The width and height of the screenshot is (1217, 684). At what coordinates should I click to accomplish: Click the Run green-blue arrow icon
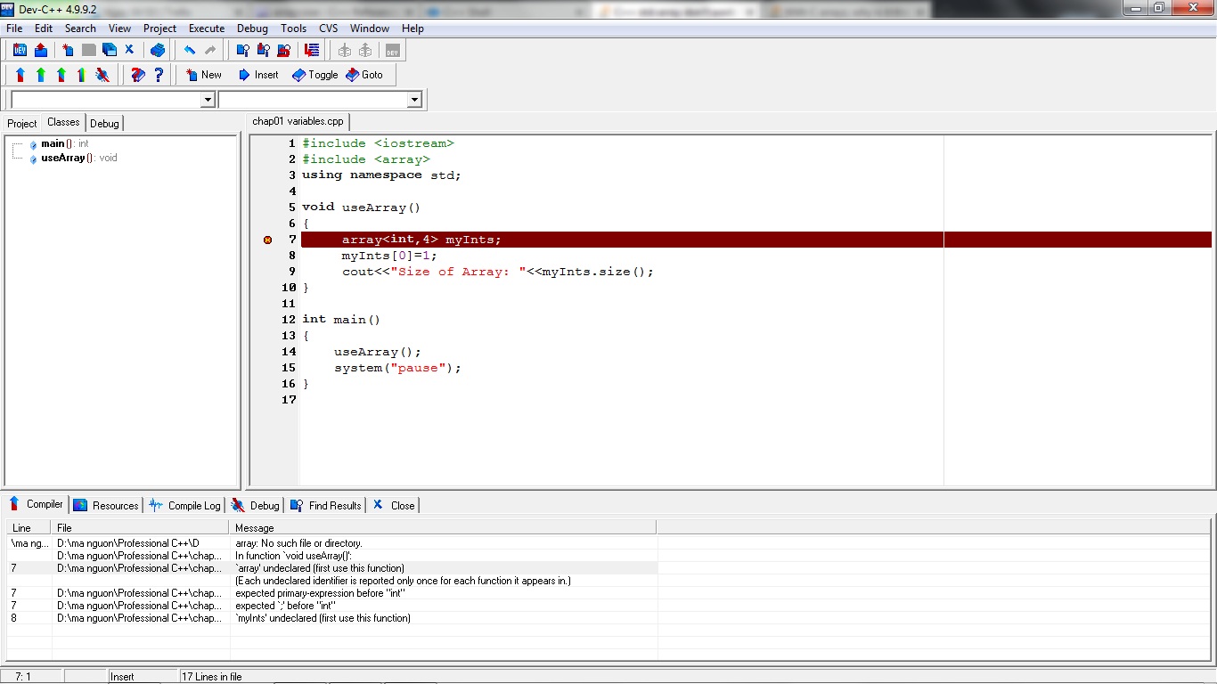41,75
